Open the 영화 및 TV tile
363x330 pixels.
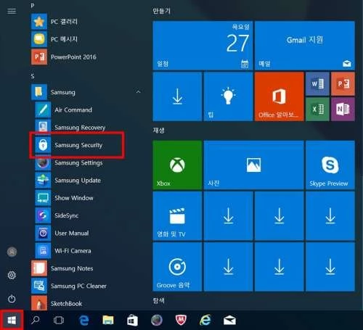177,216
